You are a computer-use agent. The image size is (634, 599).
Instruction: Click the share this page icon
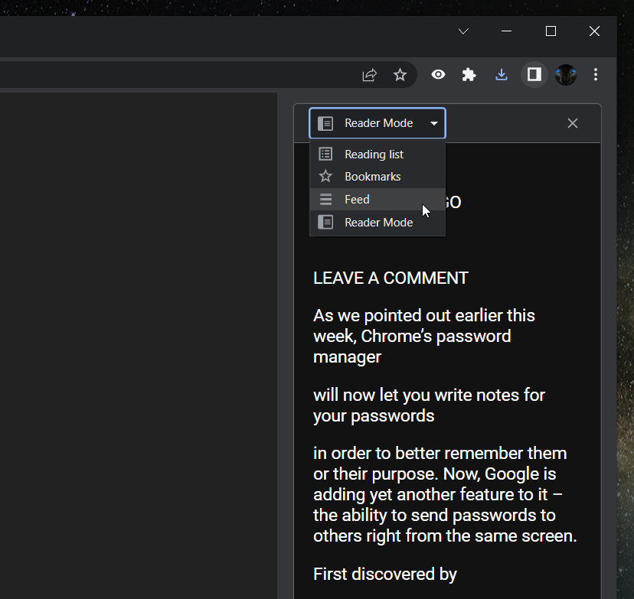tap(370, 75)
